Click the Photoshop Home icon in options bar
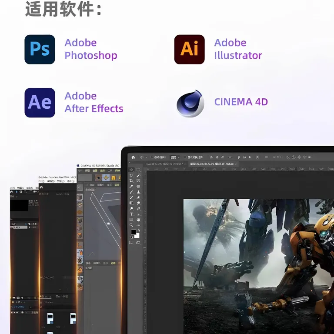 (133, 157)
